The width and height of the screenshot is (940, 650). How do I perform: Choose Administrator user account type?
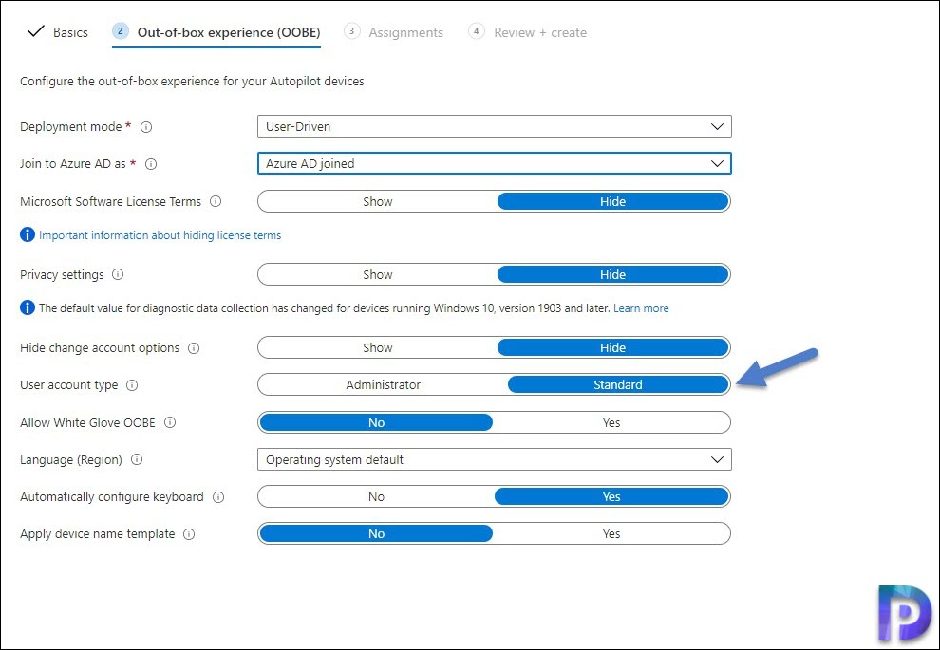click(383, 384)
